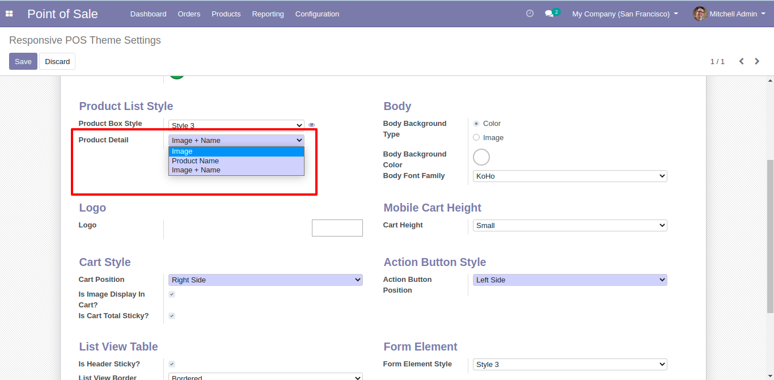Open Form Element Style dropdown

(x=570, y=365)
